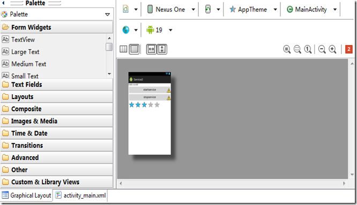Click the zoom to fit screen icon

297,49
